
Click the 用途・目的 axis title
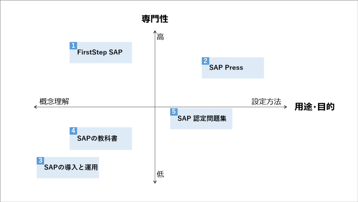314,107
